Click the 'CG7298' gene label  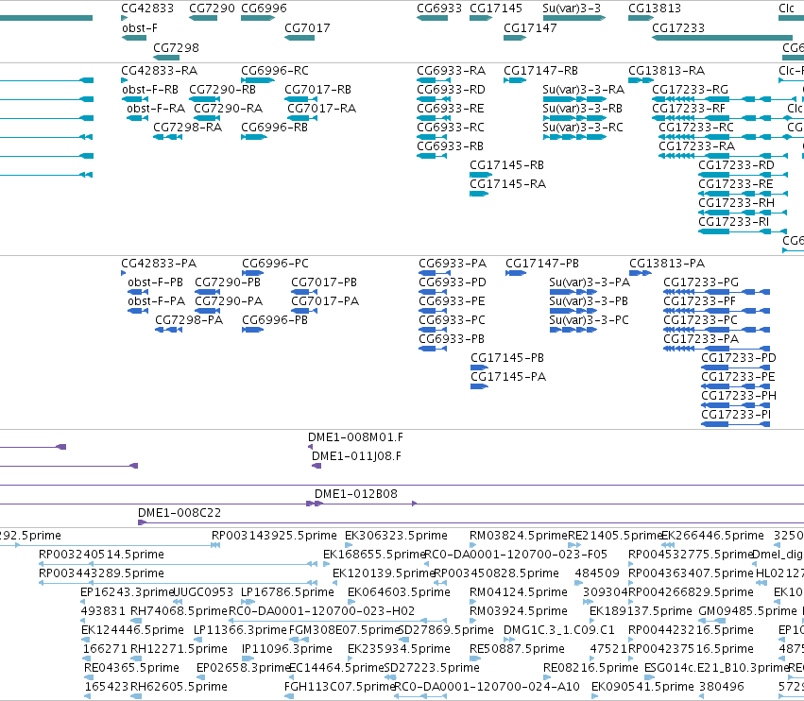[176, 47]
